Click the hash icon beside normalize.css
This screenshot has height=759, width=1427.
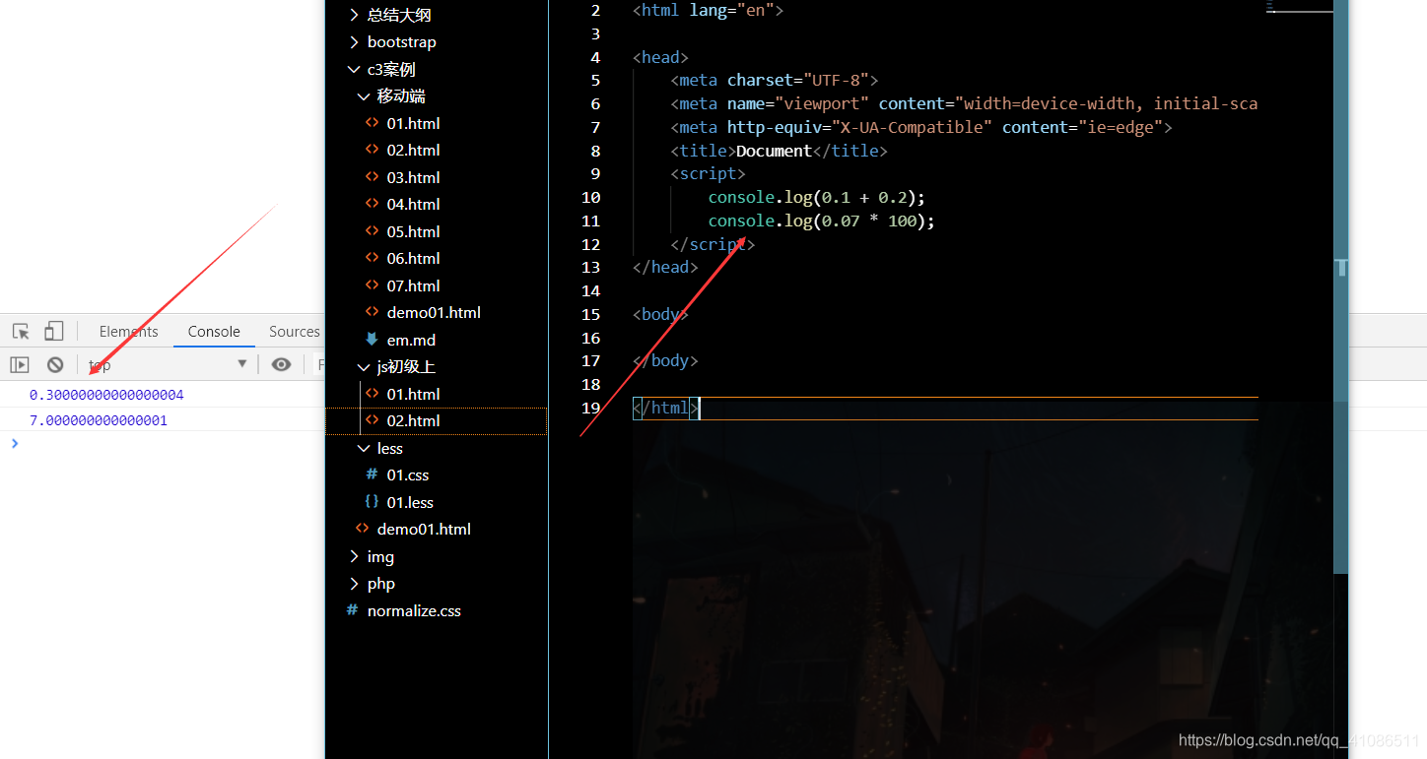coord(352,610)
